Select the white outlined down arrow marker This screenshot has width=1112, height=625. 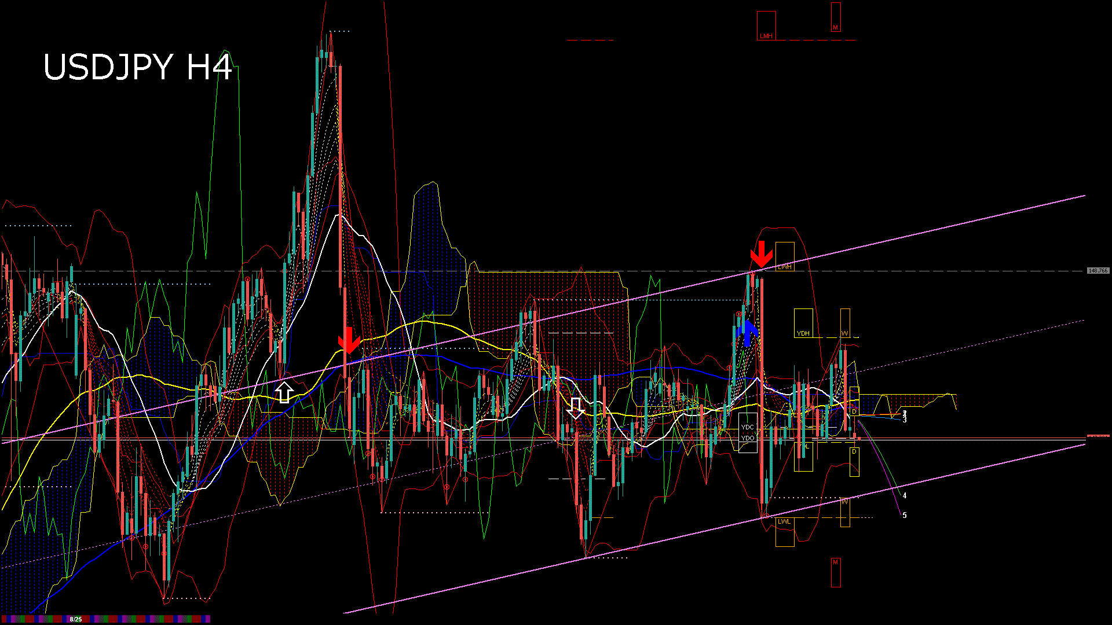click(x=575, y=408)
